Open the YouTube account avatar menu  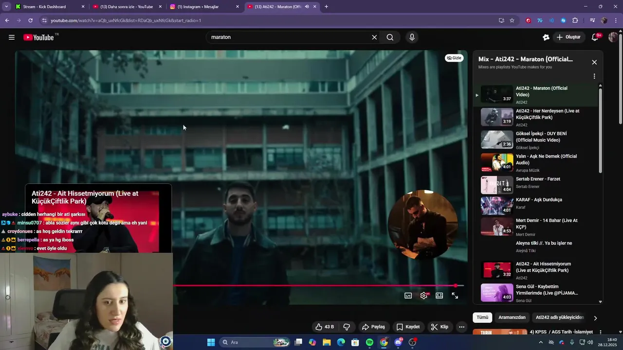613,37
